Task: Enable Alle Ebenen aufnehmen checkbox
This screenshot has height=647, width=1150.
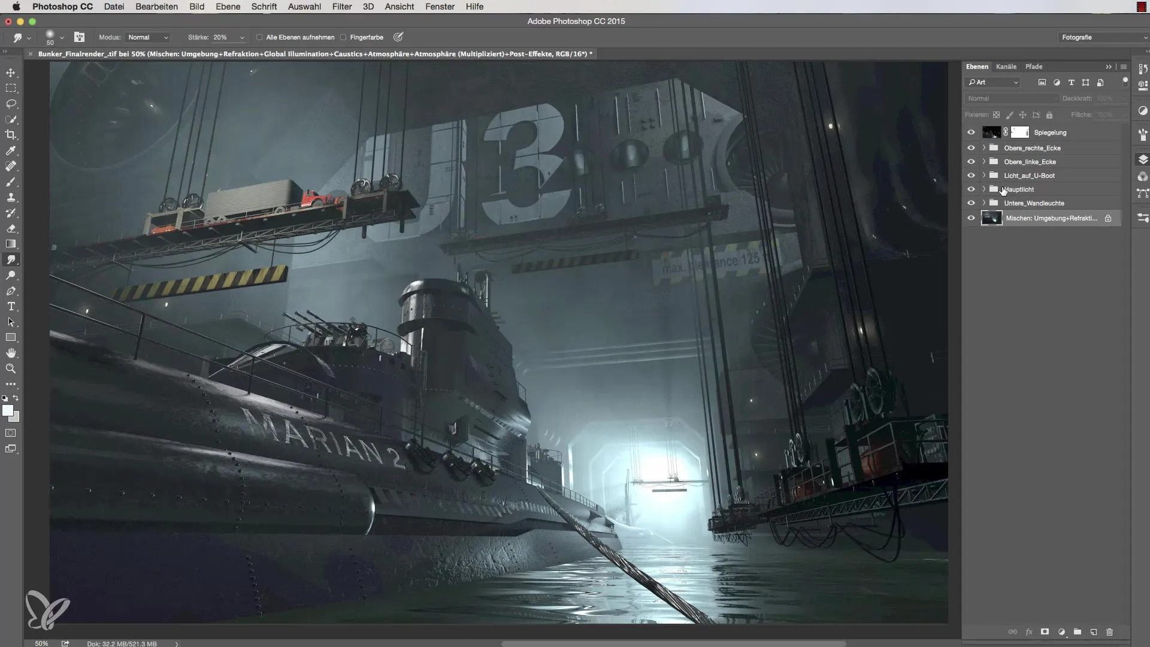Action: click(259, 37)
